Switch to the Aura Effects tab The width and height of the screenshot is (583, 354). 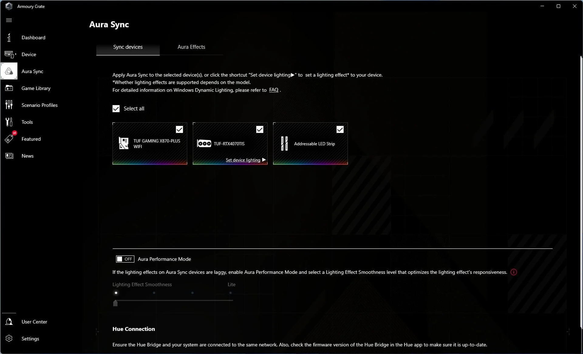[191, 47]
